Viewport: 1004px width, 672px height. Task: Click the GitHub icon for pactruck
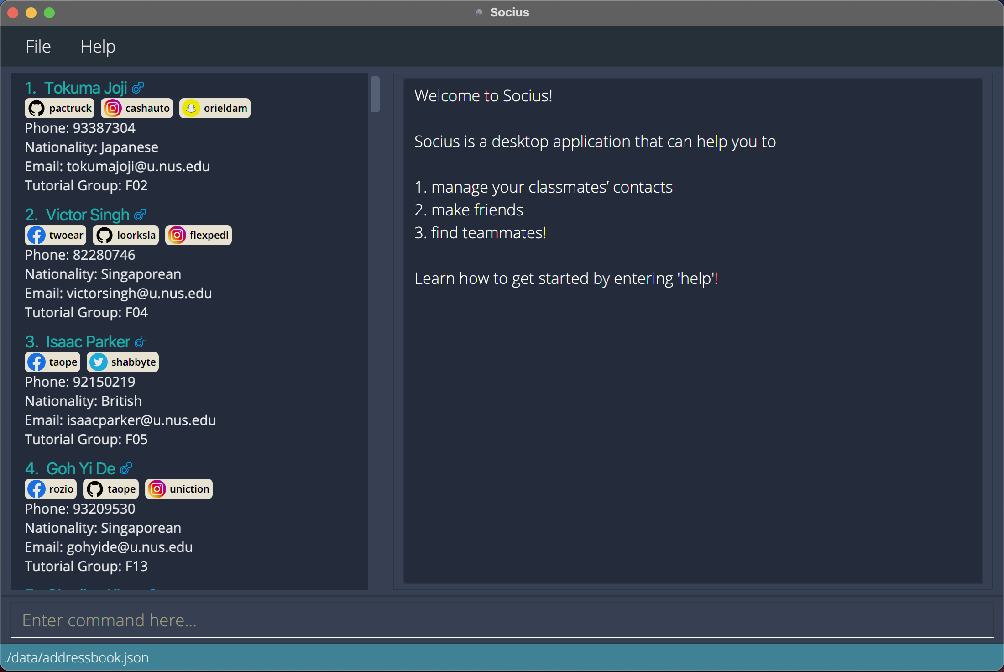coord(37,108)
